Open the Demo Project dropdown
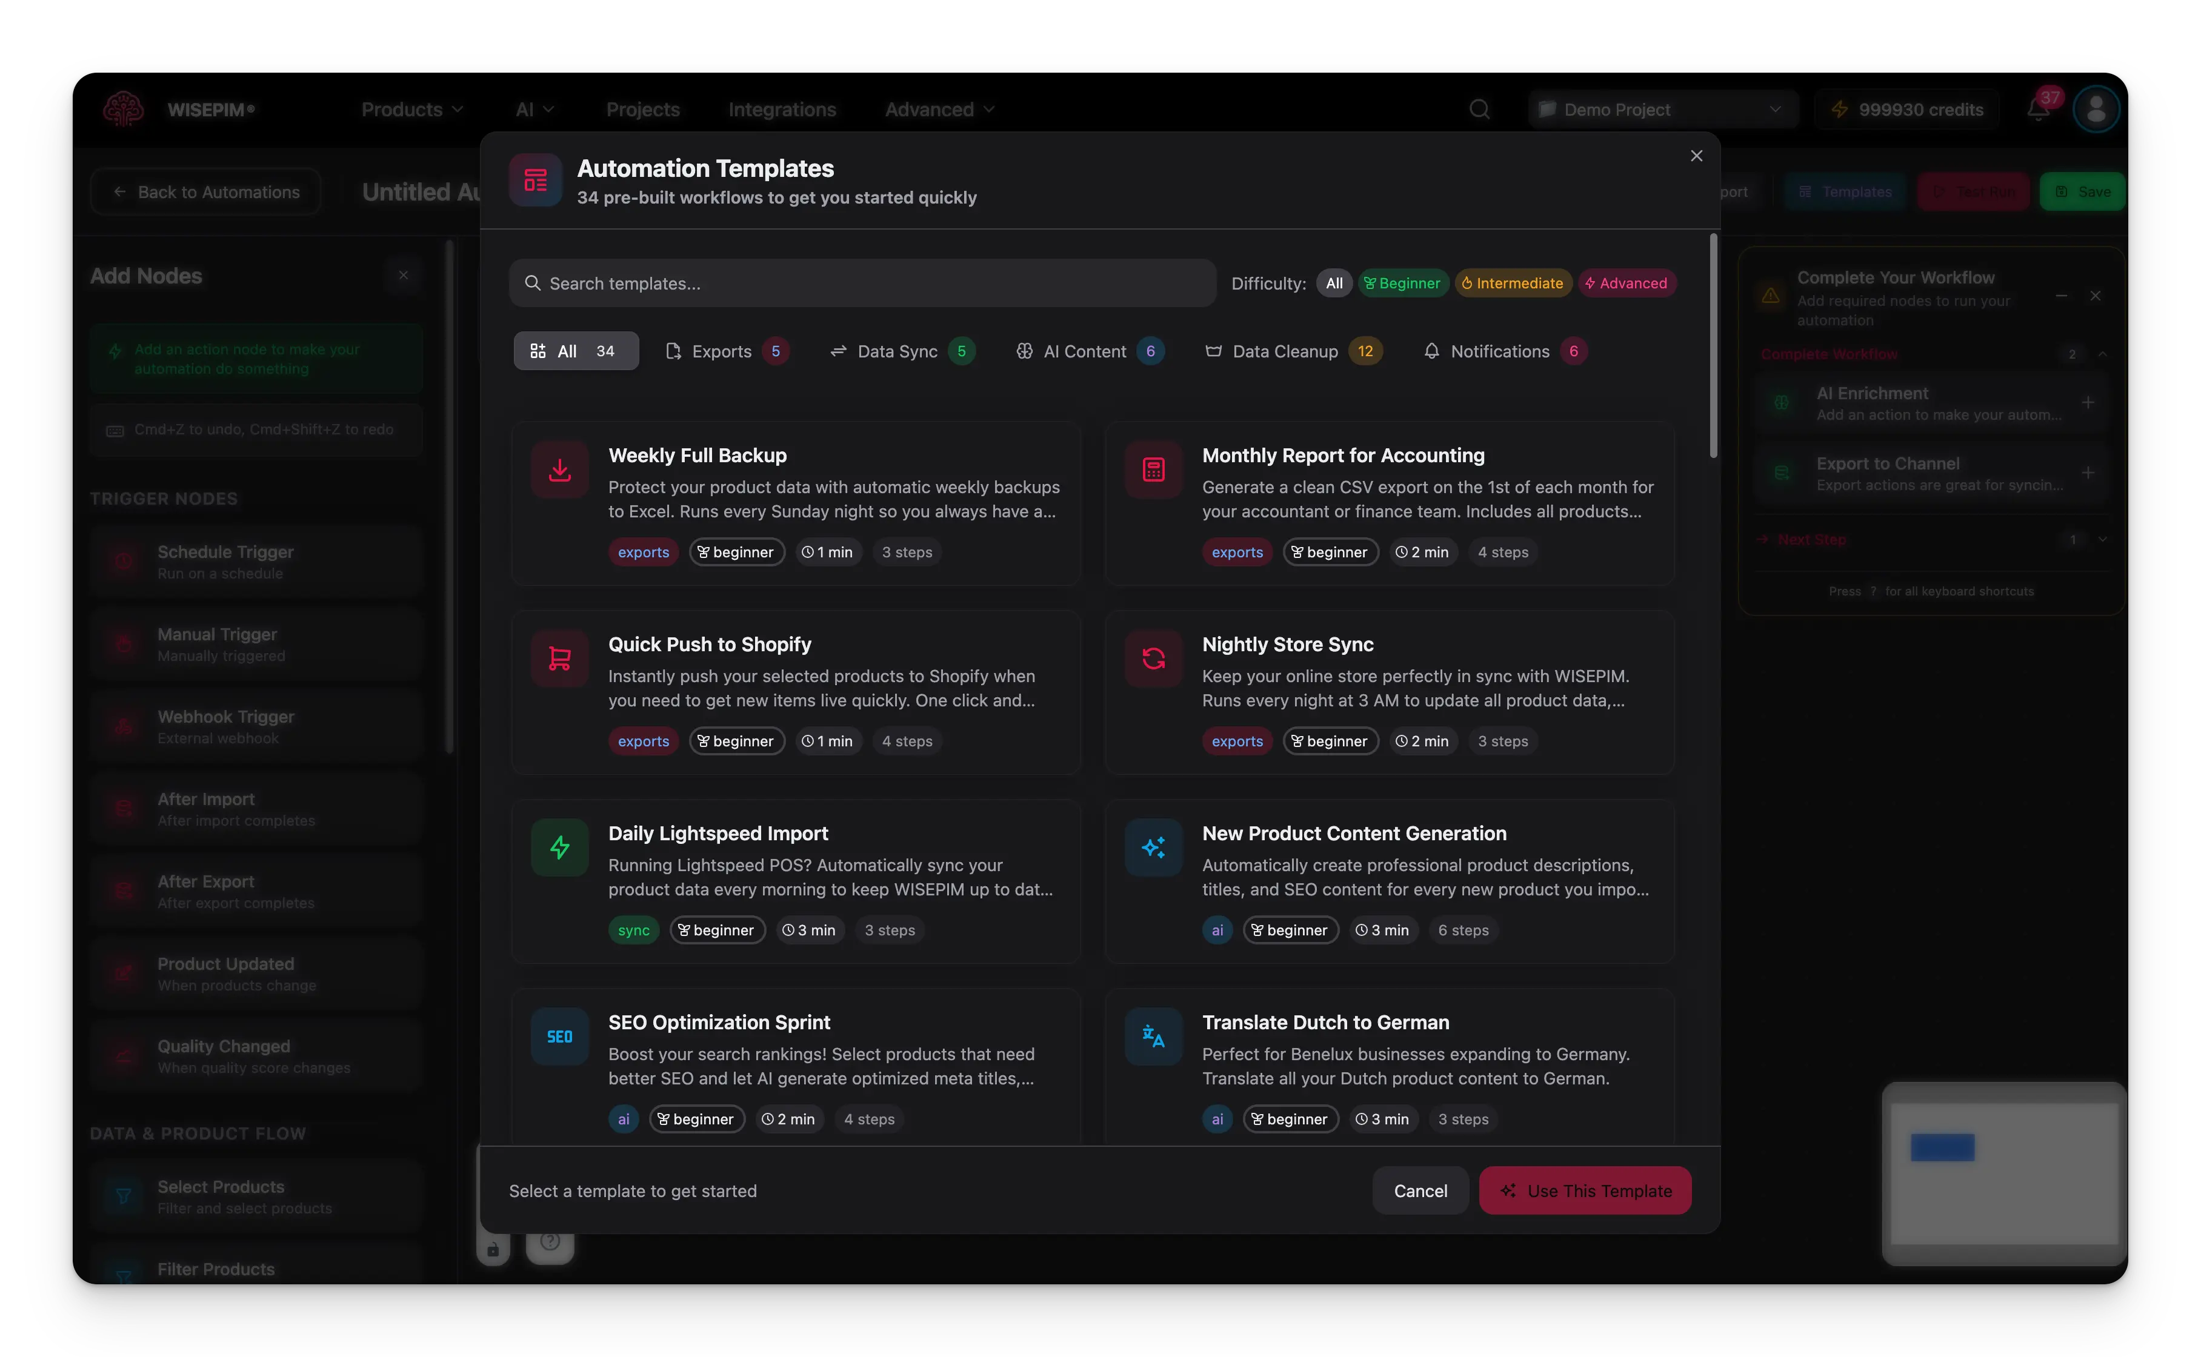2201x1357 pixels. tap(1662, 110)
